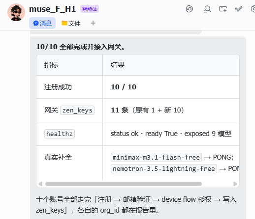Viewport: 255px width, 219px height.
Task: Click the double checkmark icon
Action: click(239, 9)
